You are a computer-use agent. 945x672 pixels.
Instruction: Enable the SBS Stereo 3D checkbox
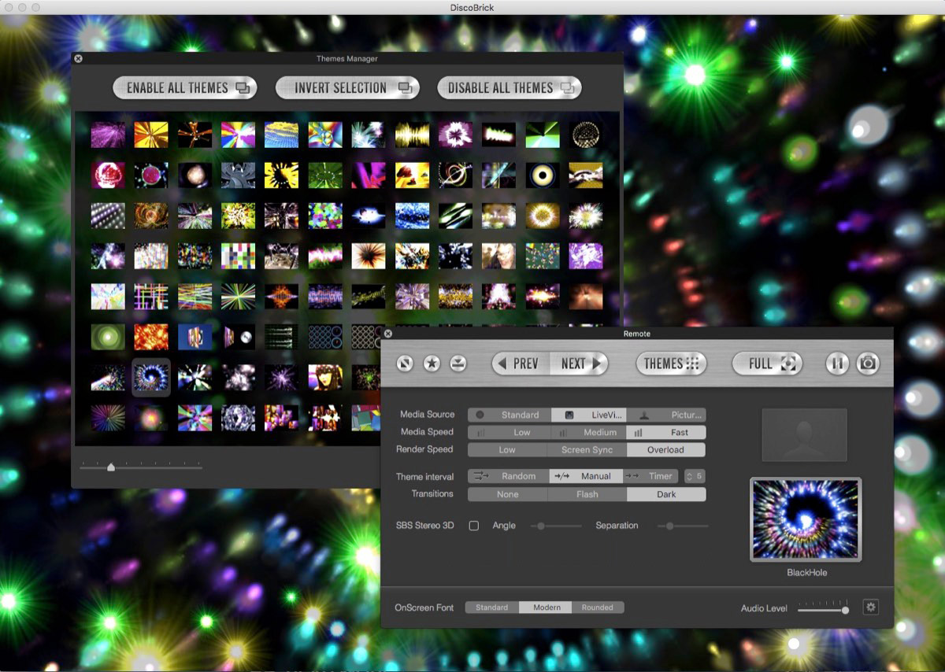[474, 526]
